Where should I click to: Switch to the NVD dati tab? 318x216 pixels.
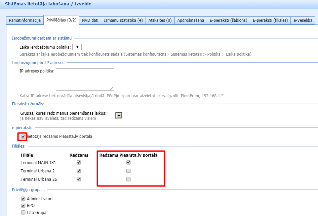(90, 20)
